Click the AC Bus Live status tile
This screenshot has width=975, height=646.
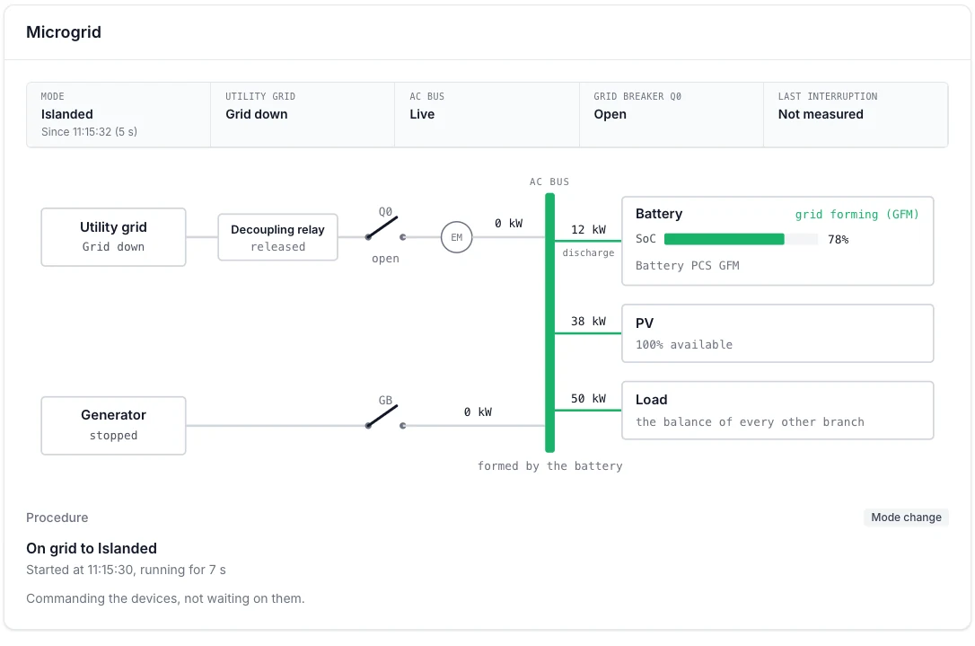click(487, 114)
